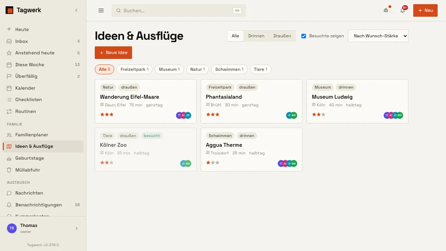Select the Alle segment tab
Screen dimensions: 446x251
click(236, 36)
